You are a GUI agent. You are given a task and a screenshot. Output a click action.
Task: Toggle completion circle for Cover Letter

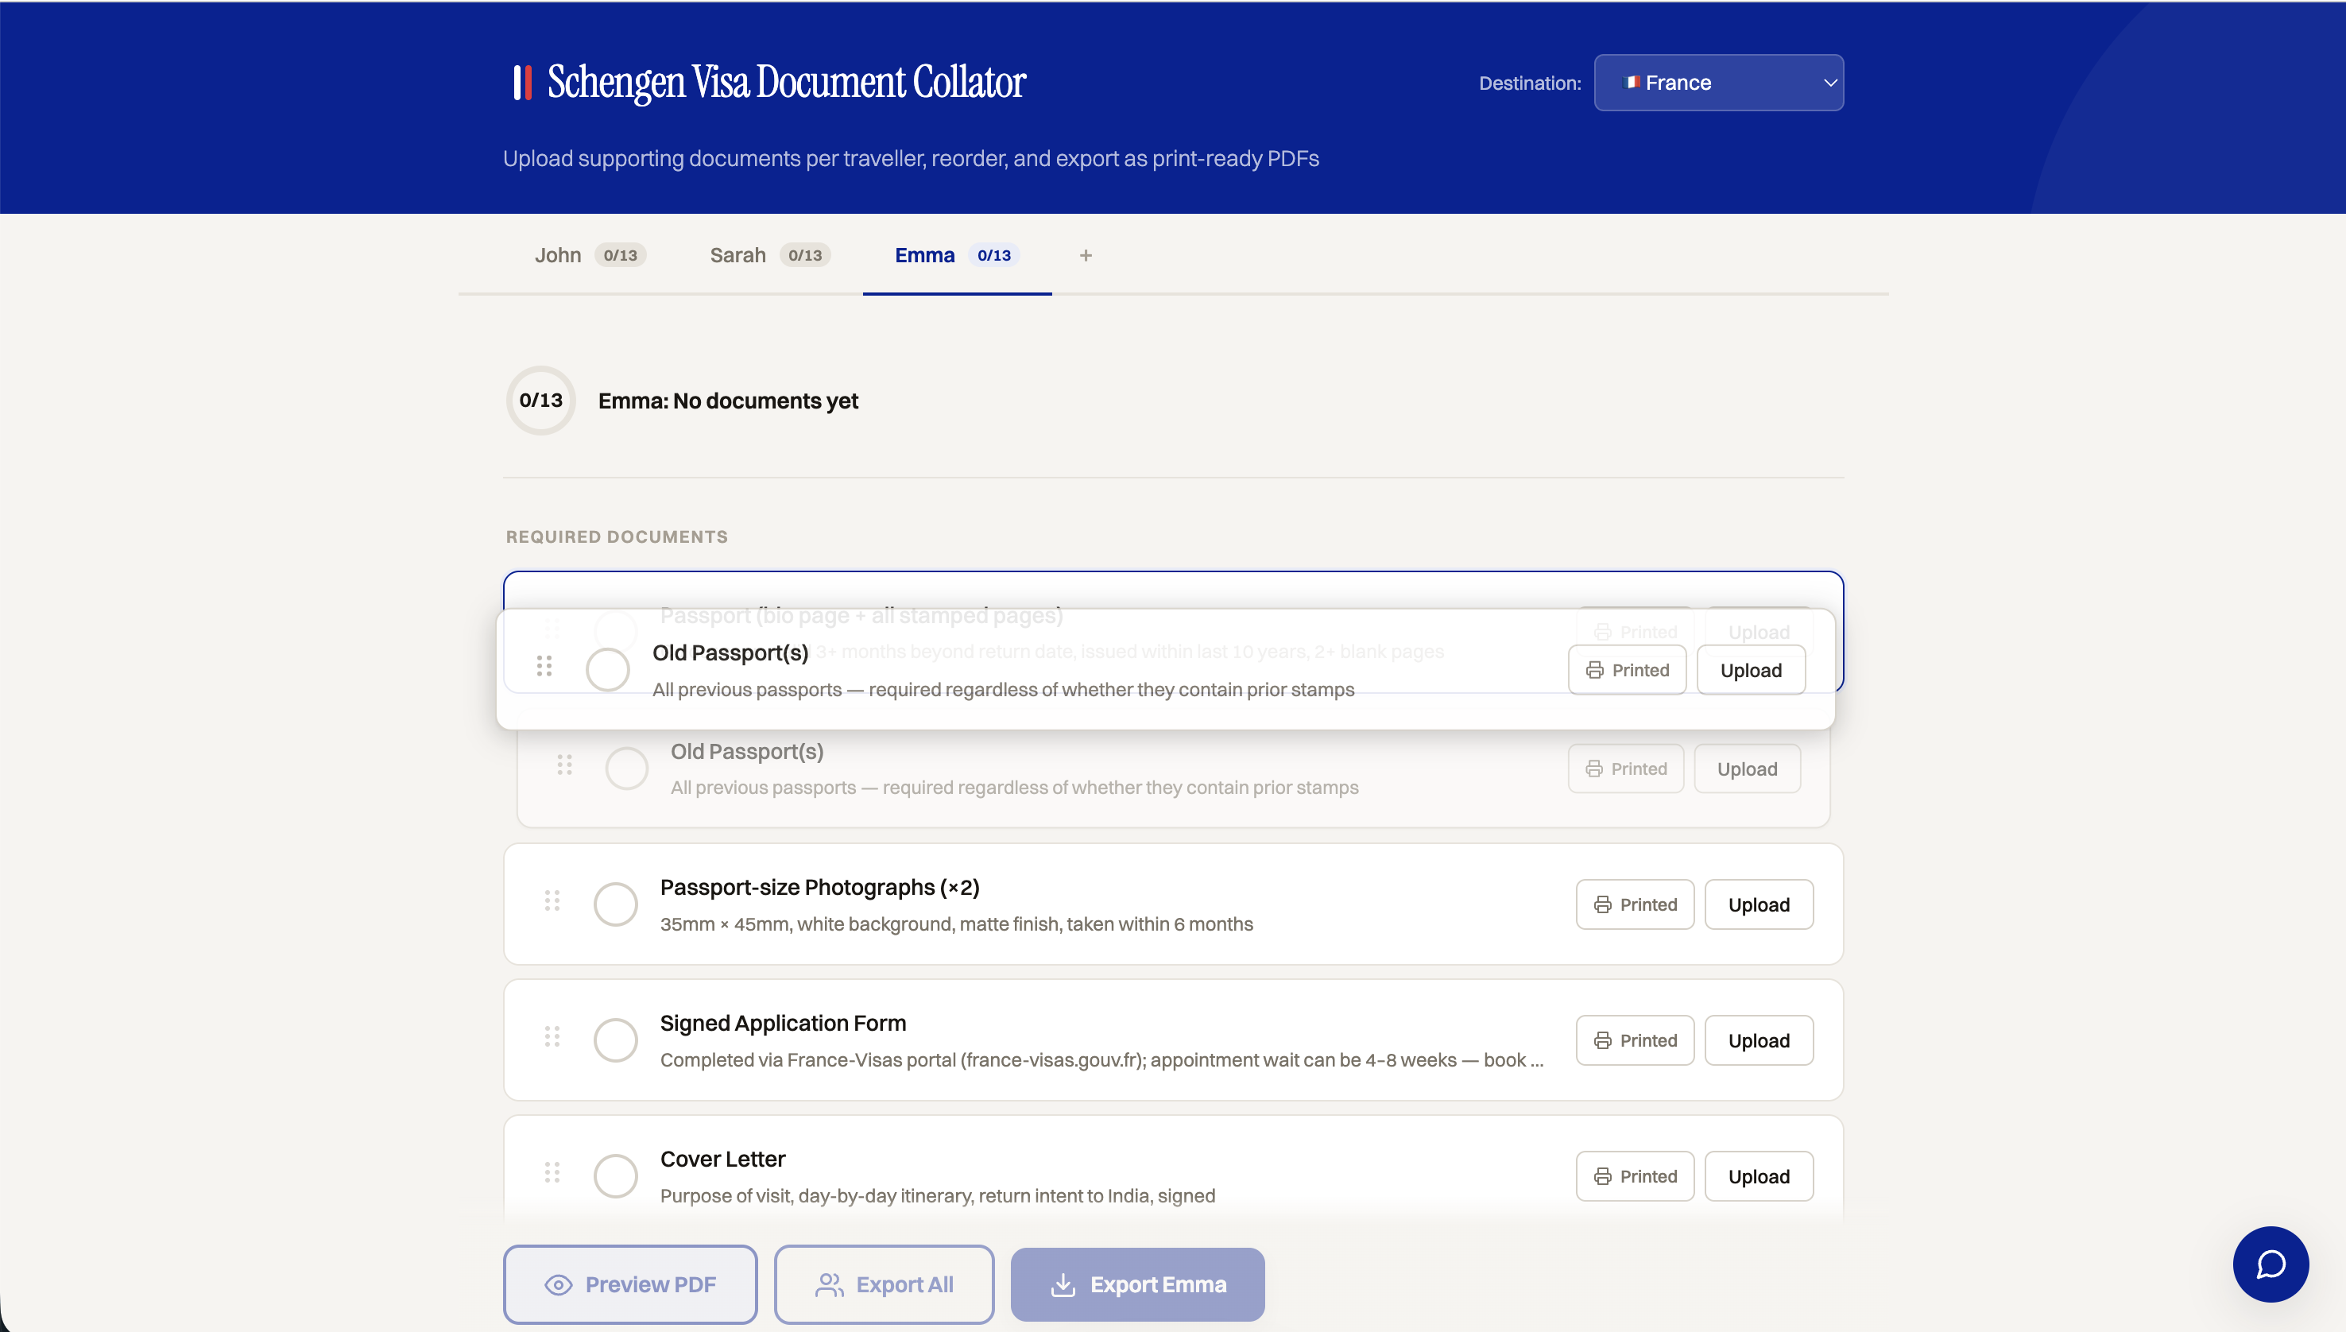click(x=616, y=1176)
